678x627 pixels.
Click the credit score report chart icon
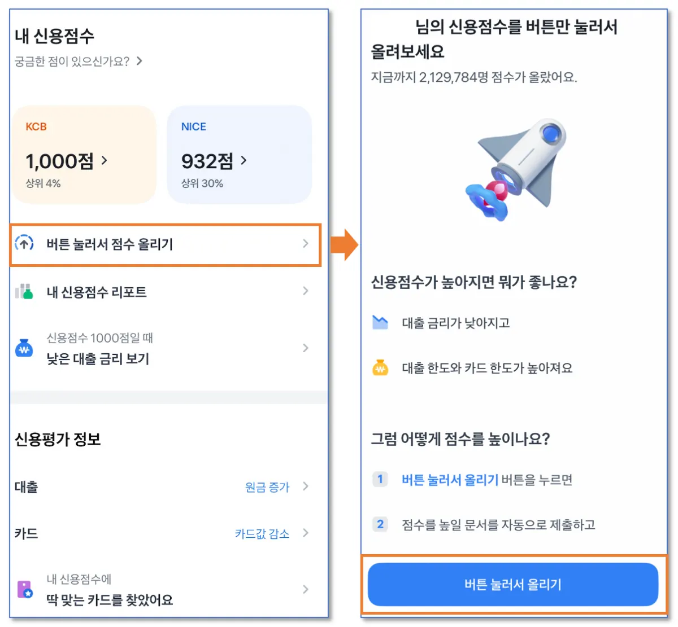click(x=24, y=291)
